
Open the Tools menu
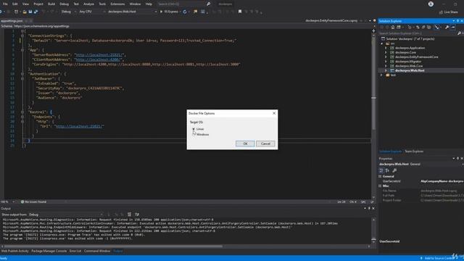102,4
